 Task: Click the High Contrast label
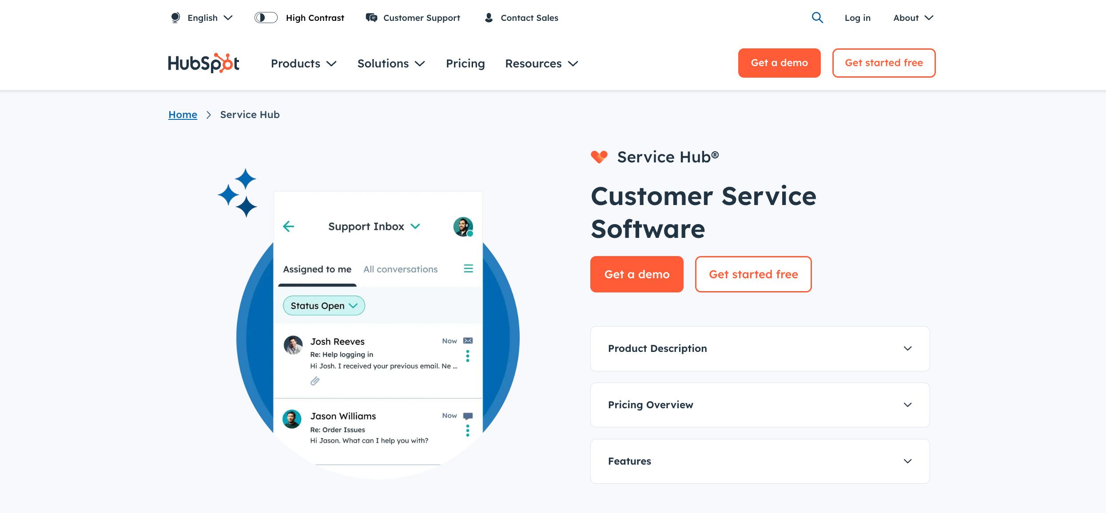(315, 18)
